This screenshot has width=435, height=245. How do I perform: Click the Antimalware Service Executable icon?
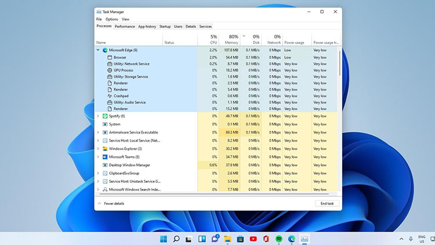(105, 132)
